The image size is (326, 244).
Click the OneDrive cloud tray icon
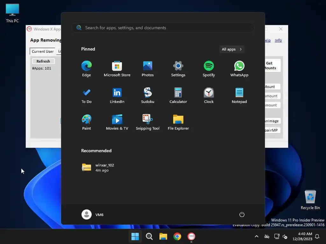coord(267,236)
